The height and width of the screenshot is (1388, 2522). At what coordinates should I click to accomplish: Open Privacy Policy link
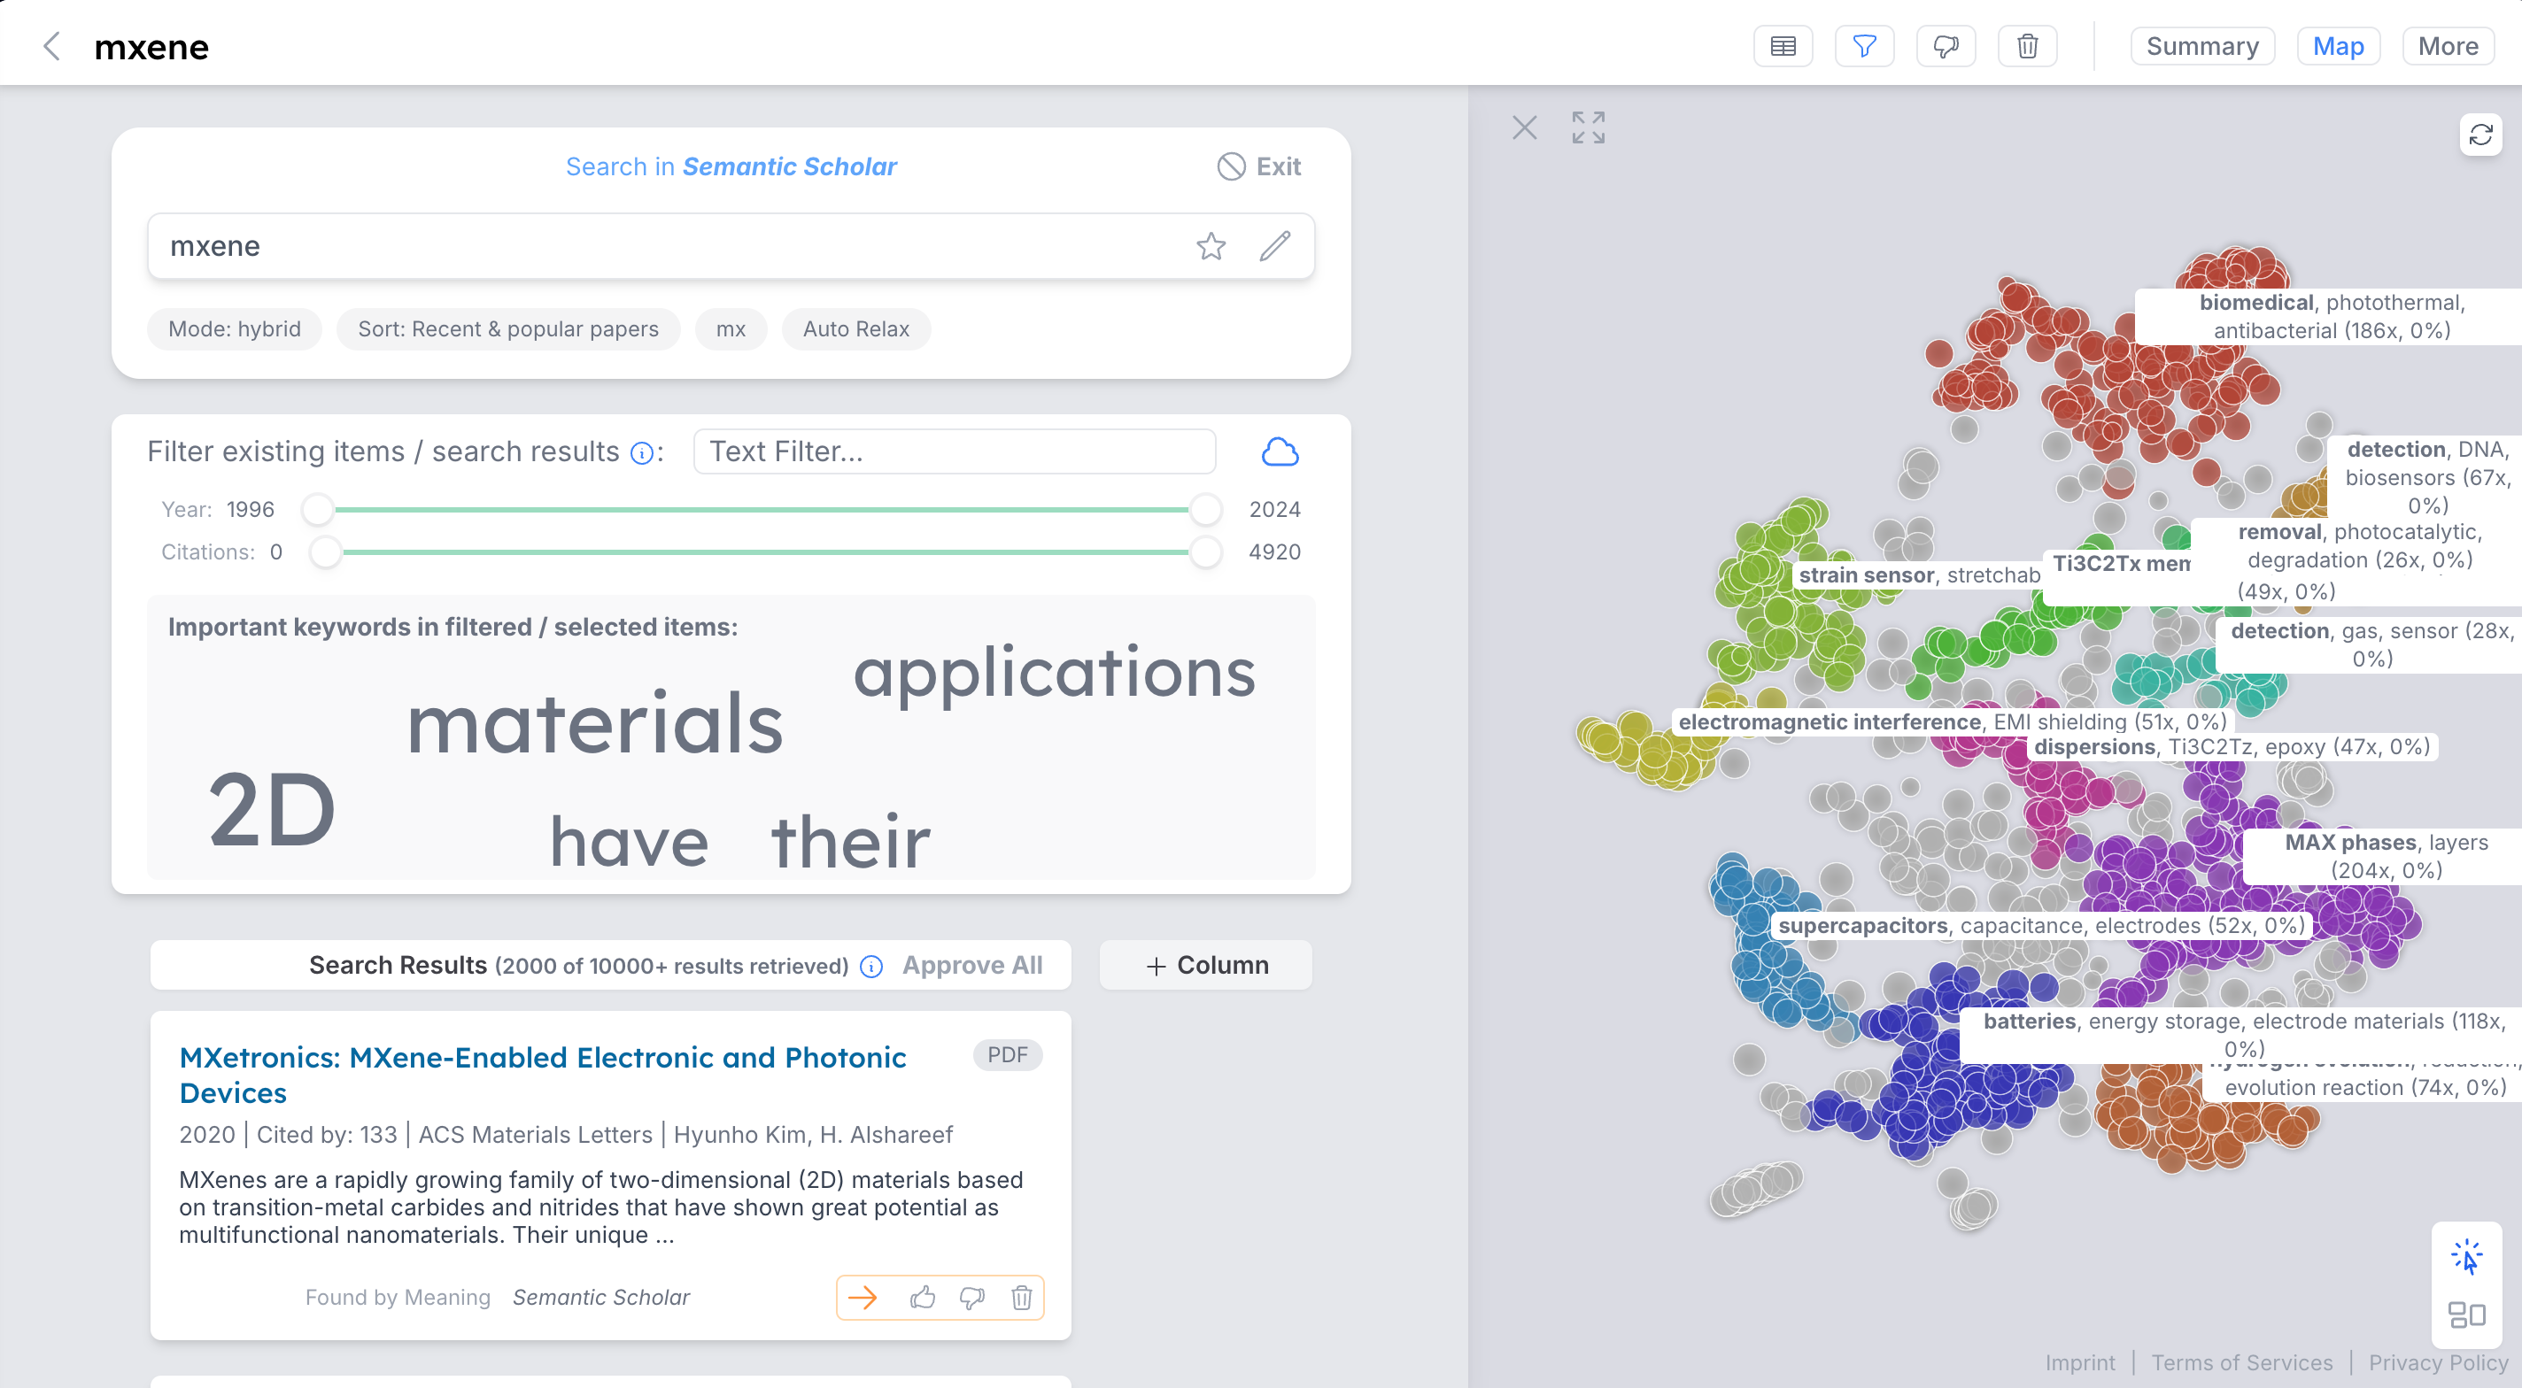point(2438,1362)
